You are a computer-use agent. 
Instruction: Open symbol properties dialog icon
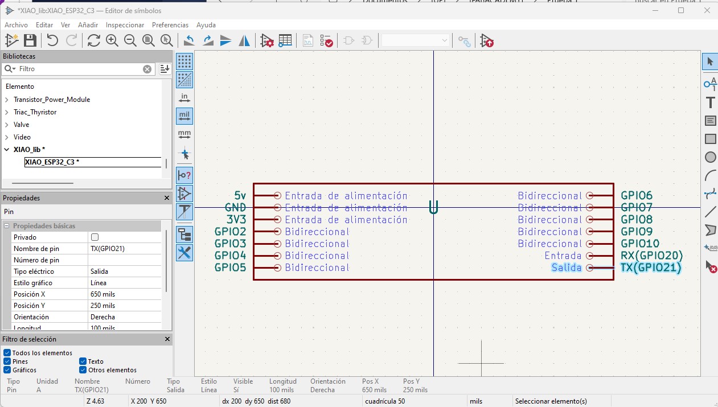267,40
